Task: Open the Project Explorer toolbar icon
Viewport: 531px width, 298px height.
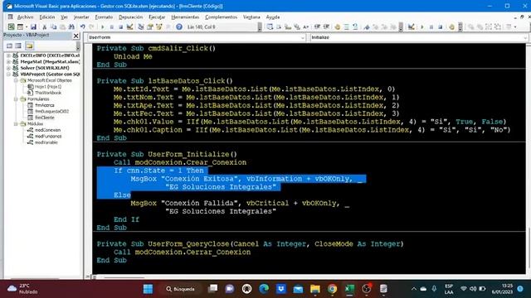Action: (140, 26)
